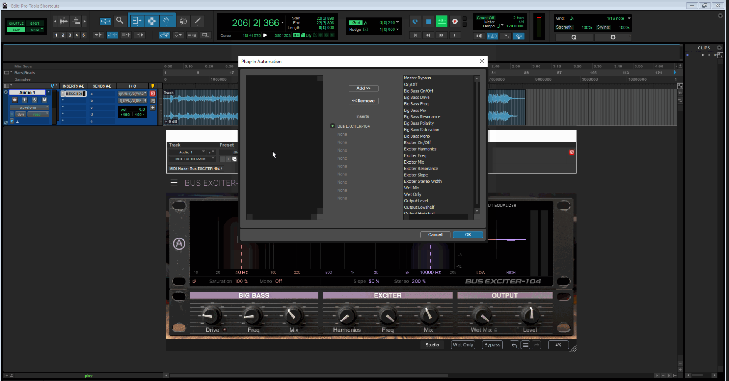This screenshot has height=381, width=729.
Task: Select the Scrubber speaker tool
Action: click(183, 21)
